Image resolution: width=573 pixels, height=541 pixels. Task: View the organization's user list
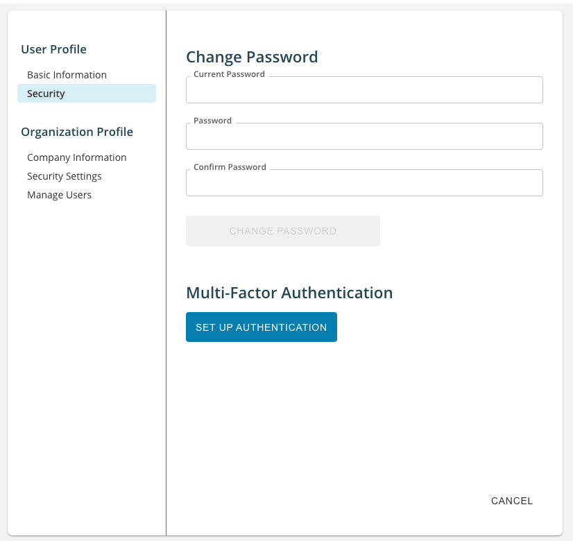pos(59,194)
